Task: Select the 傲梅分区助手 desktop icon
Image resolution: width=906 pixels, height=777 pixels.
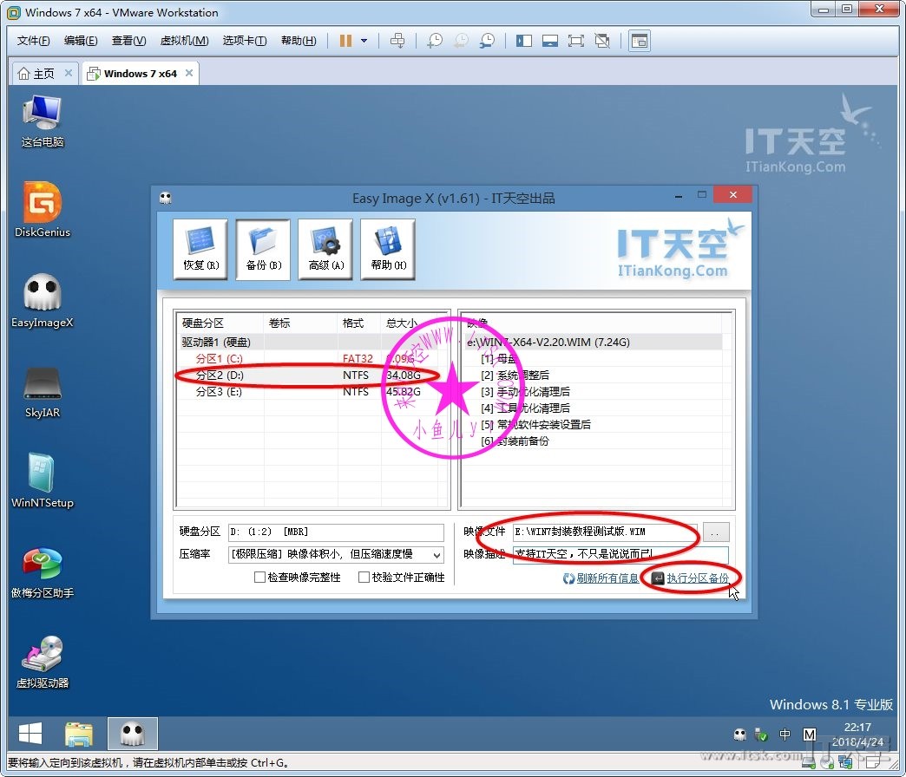Action: (x=43, y=570)
